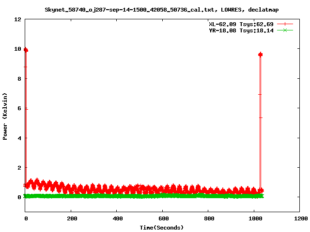Click the y-axis tick label 12

pos(17,19)
